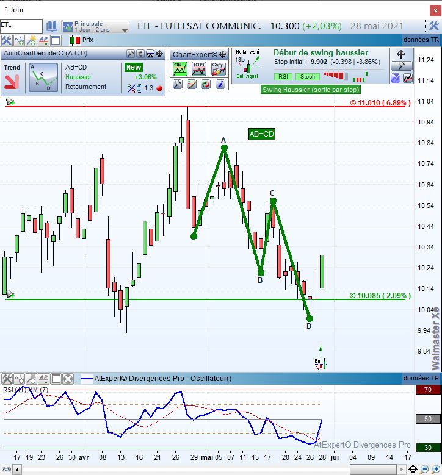Click the RSI 50 level marker
Viewport: 442px width, 475px height.
point(428,419)
